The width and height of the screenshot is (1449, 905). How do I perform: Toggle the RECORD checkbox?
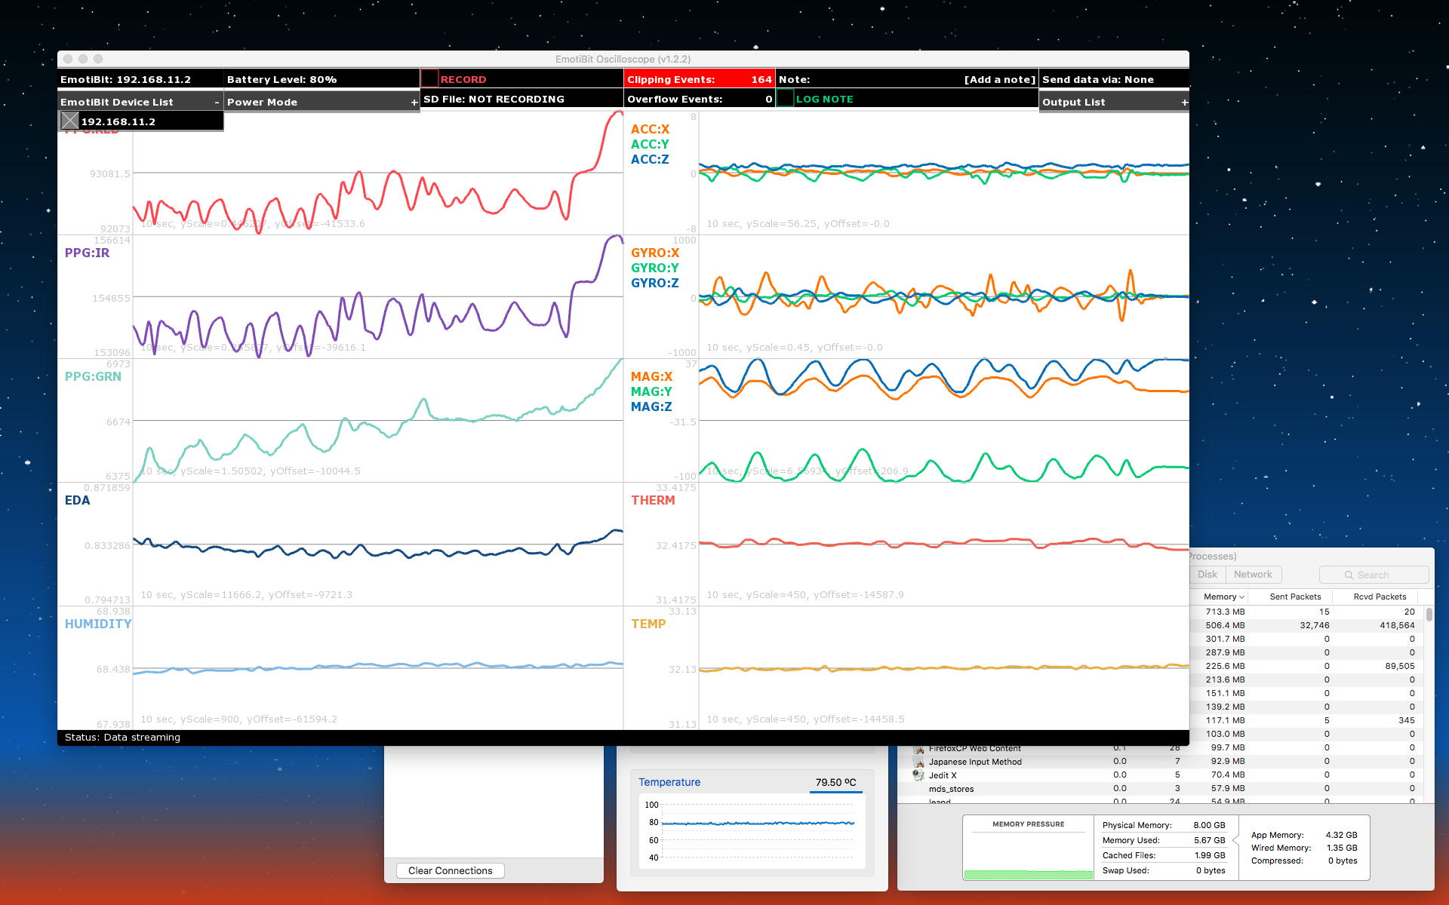tap(429, 78)
